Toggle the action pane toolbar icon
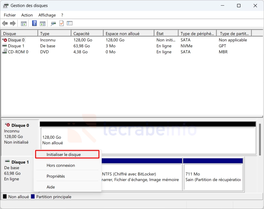Screen dimensions: 264x209 [43, 24]
